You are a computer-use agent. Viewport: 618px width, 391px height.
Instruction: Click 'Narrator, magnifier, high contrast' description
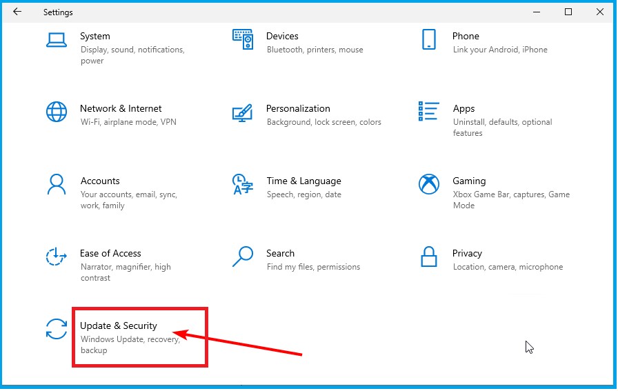[126, 272]
